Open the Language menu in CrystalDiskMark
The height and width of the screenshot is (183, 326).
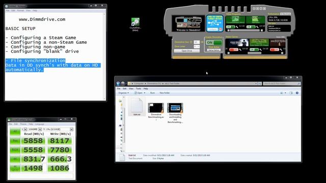(x=40, y=124)
